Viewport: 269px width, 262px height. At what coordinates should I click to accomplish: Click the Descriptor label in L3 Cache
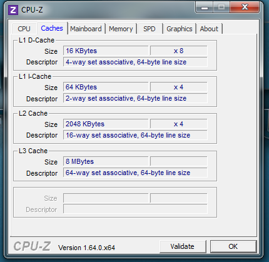pyautogui.click(x=42, y=173)
